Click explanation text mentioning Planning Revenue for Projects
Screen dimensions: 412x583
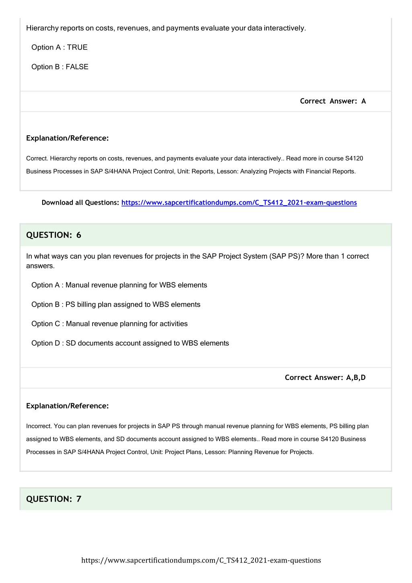(x=198, y=439)
